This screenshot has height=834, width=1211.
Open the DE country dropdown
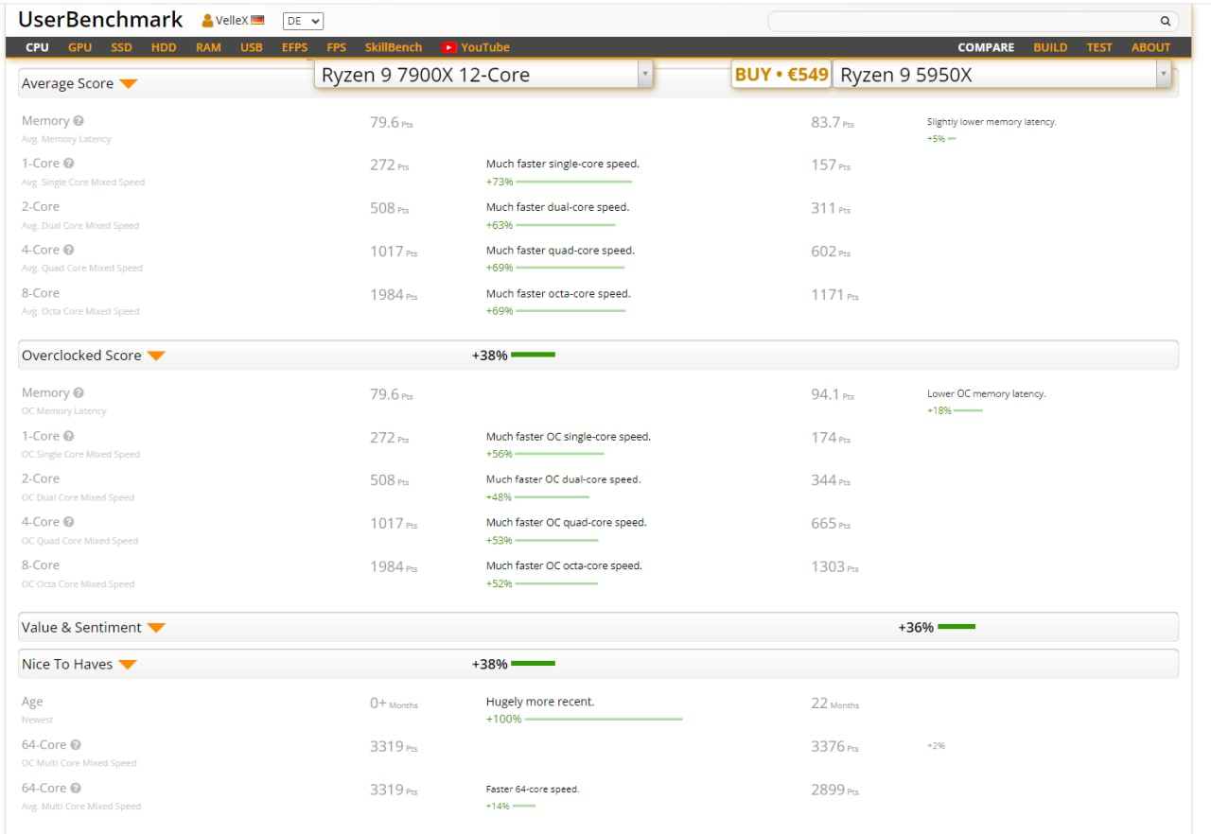point(303,21)
